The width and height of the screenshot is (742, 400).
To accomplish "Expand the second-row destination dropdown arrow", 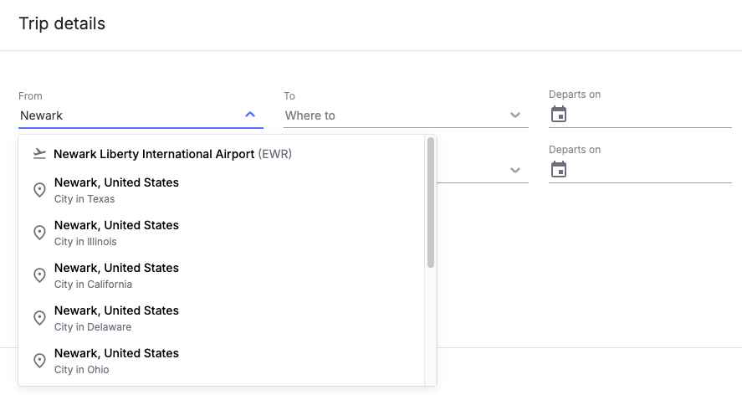I will pyautogui.click(x=515, y=171).
